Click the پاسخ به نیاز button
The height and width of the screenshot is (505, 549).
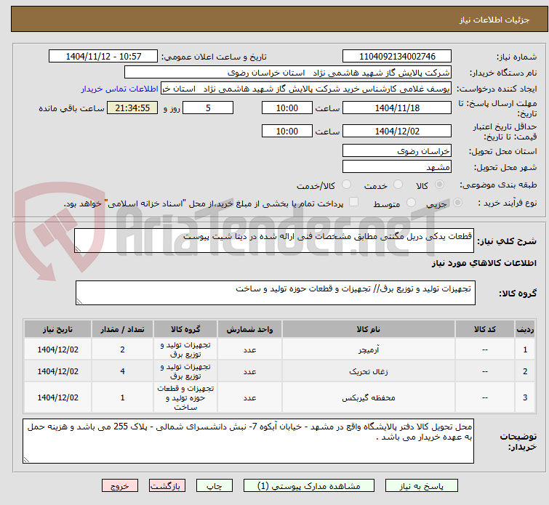pyautogui.click(x=421, y=486)
